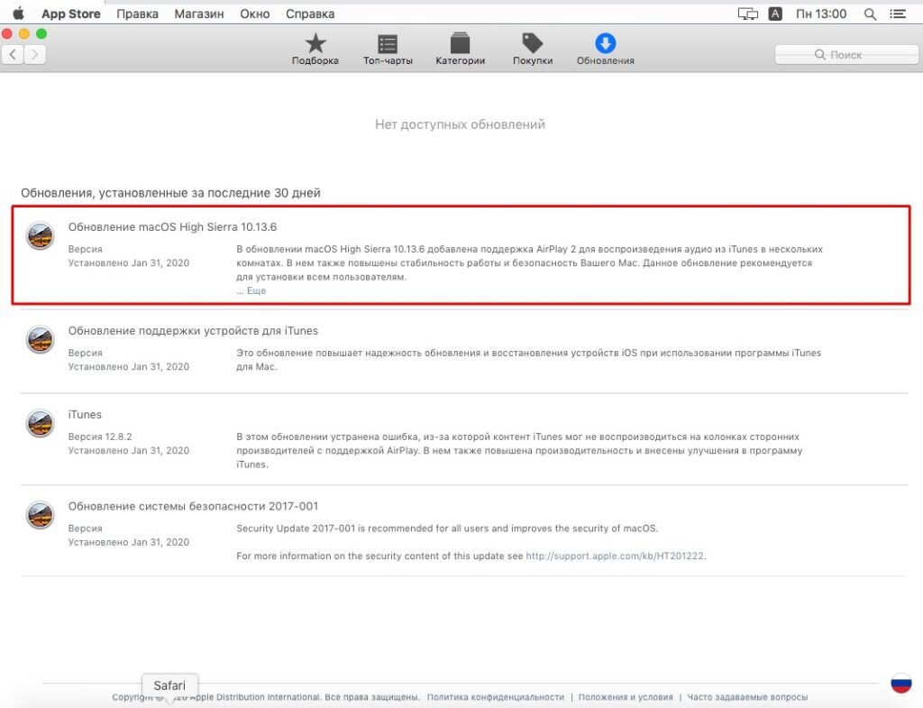Switch to the Топ-чарты tab
This screenshot has width=923, height=708.
point(388,49)
